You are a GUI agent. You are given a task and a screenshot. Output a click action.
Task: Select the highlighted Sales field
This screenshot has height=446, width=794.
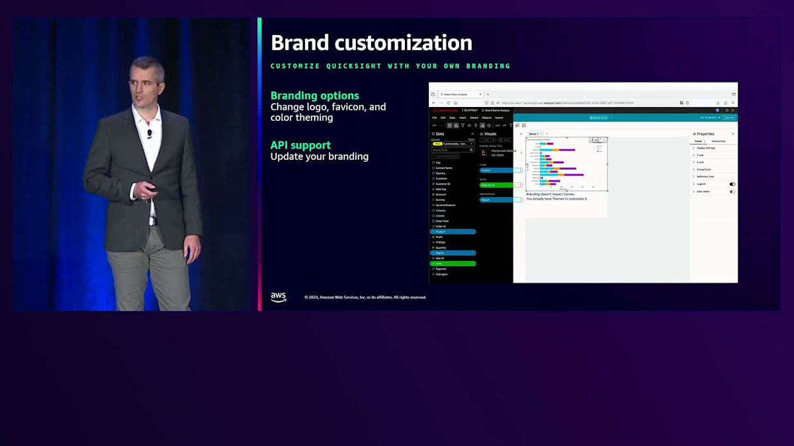click(x=453, y=264)
